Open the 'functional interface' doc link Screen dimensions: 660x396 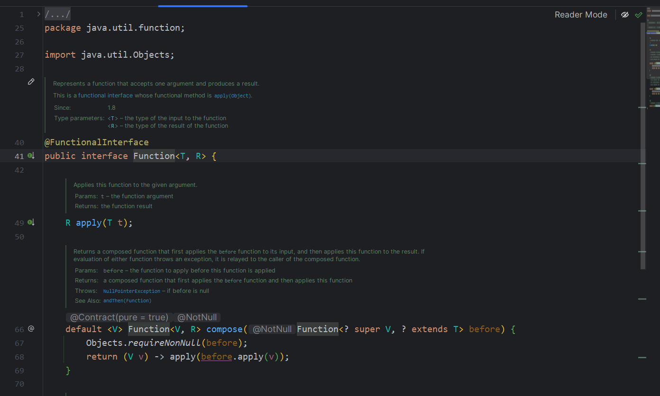tap(105, 96)
